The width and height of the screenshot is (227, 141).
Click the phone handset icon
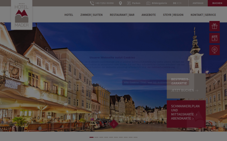pyautogui.click(x=92, y=3)
